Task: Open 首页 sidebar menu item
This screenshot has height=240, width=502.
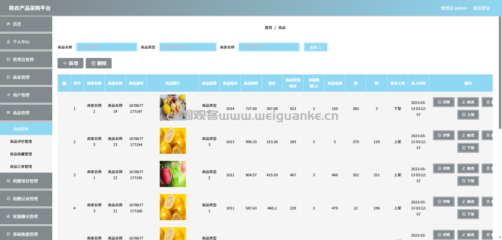Action: 26,24
